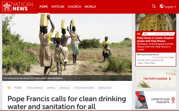Click the broadcast icon next to 23-03-2021 03:00
This screenshot has width=179, height=111.
172,57
